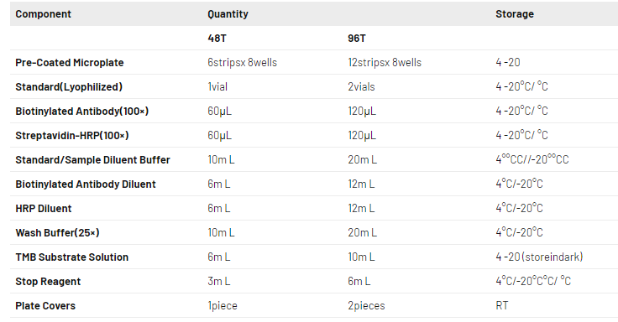Select the RT storage value

(502, 306)
